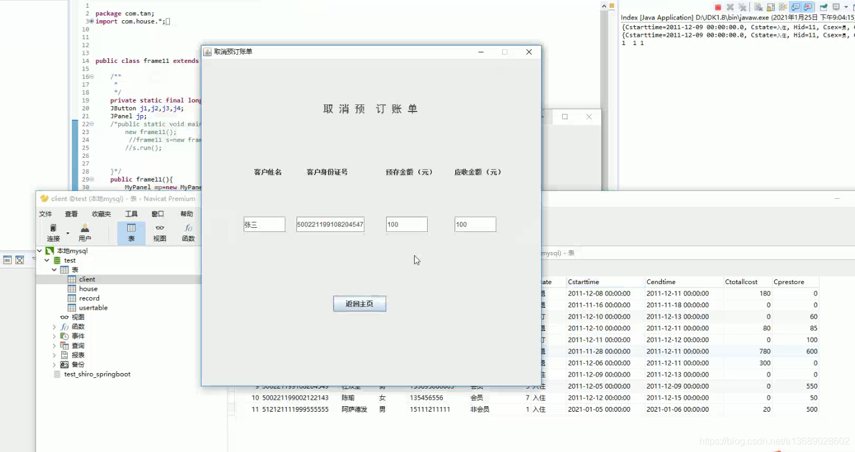
Task: Collapse the 表 tables node in Navicat tree
Action: 54,270
